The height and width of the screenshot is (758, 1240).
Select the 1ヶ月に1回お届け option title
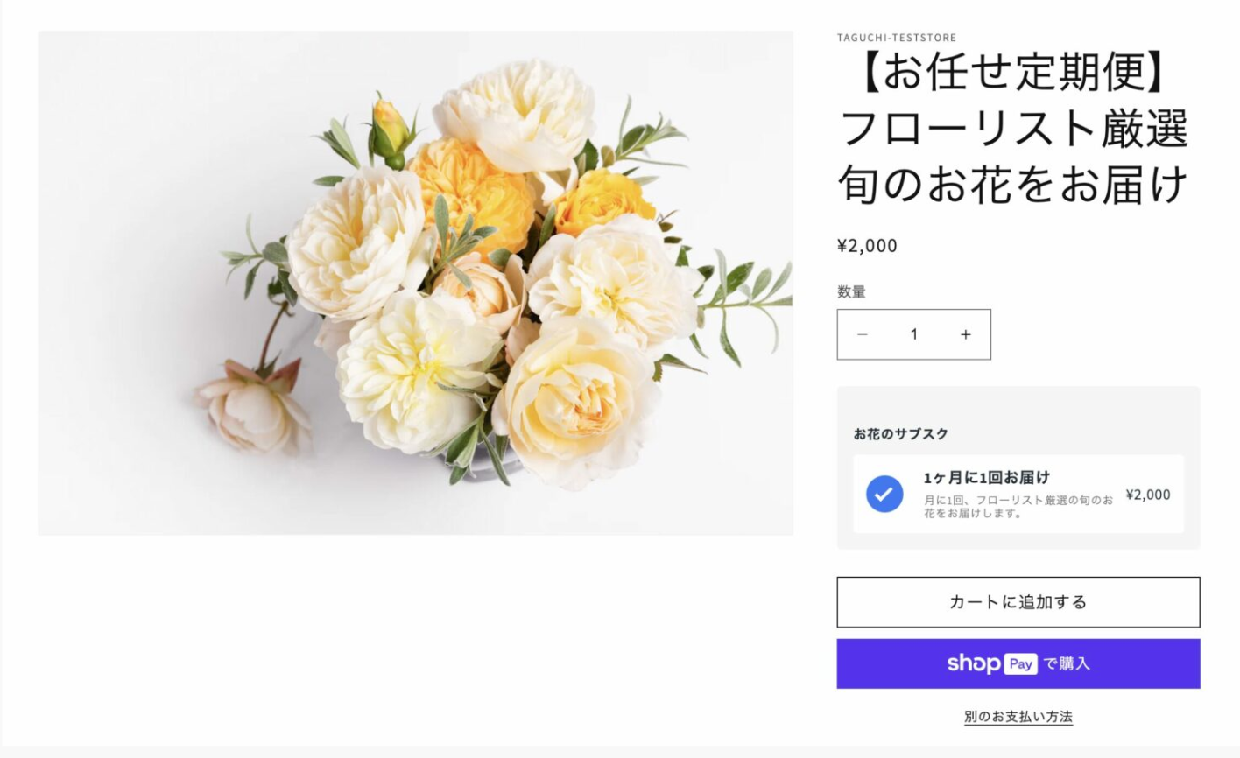986,478
